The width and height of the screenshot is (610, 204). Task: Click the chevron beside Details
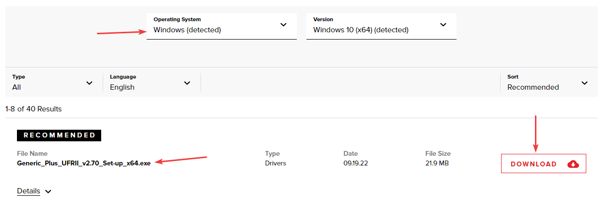(48, 191)
